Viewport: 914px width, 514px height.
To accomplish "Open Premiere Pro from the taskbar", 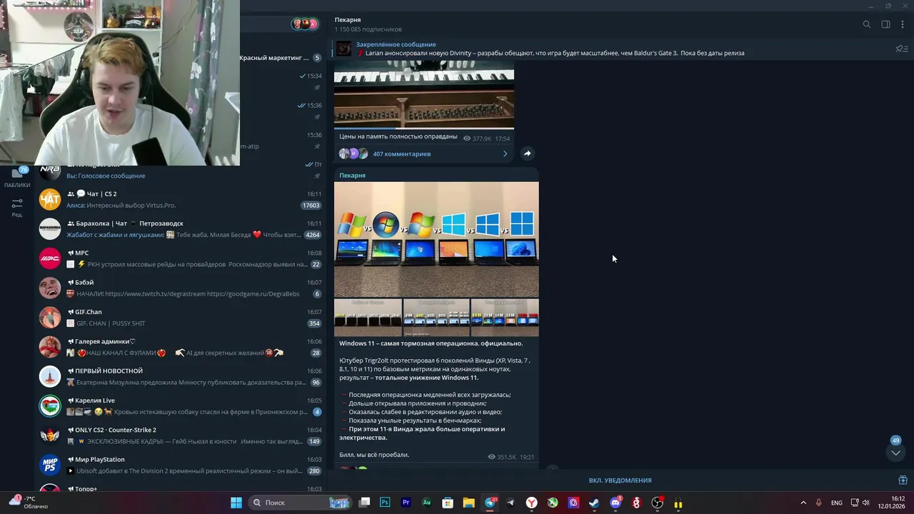I will (406, 503).
